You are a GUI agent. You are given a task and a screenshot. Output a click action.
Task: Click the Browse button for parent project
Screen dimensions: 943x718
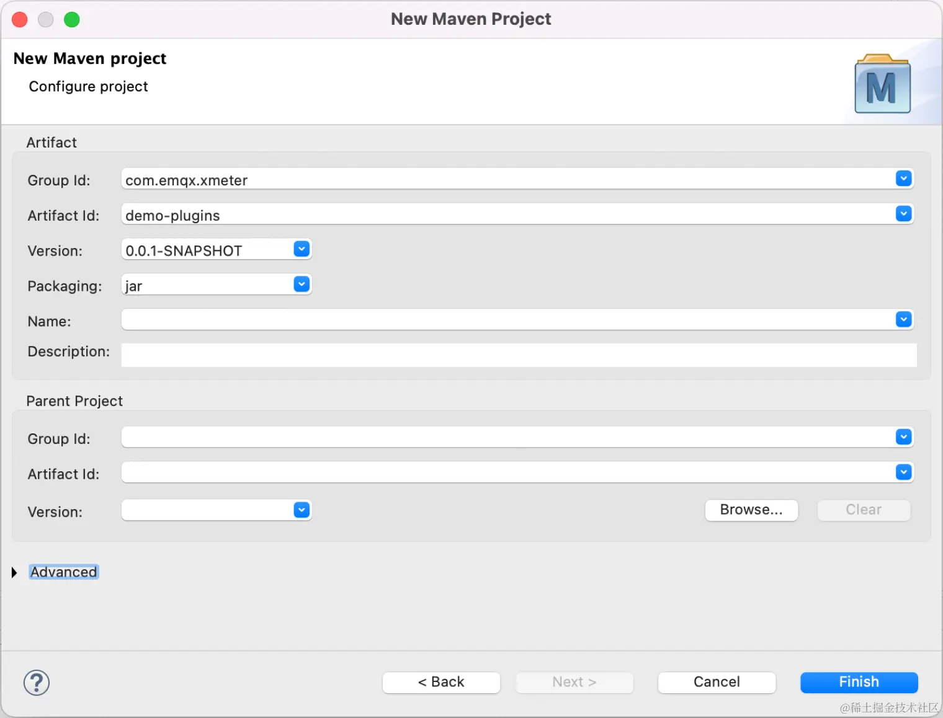[751, 510]
